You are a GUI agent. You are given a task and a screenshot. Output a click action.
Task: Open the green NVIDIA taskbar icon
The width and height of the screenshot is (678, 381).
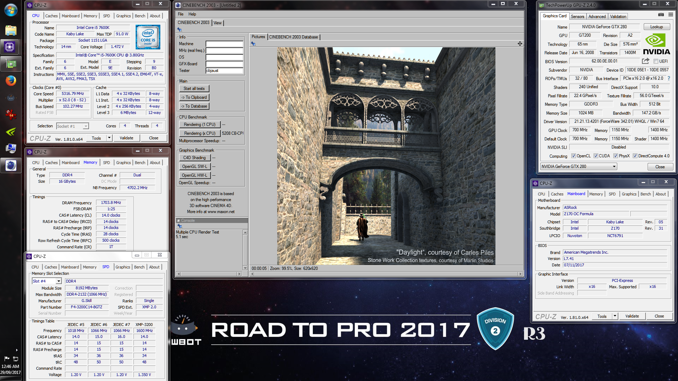tap(11, 132)
